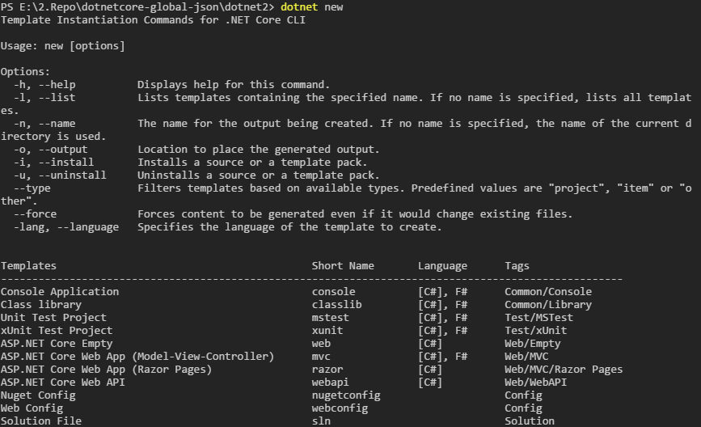Click the '--list' option text
This screenshot has height=427, width=701.
pos(57,97)
